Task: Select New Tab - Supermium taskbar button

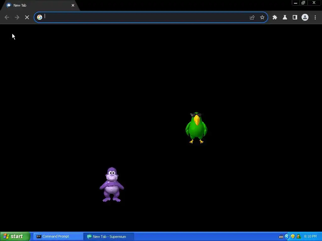Action: [109, 237]
